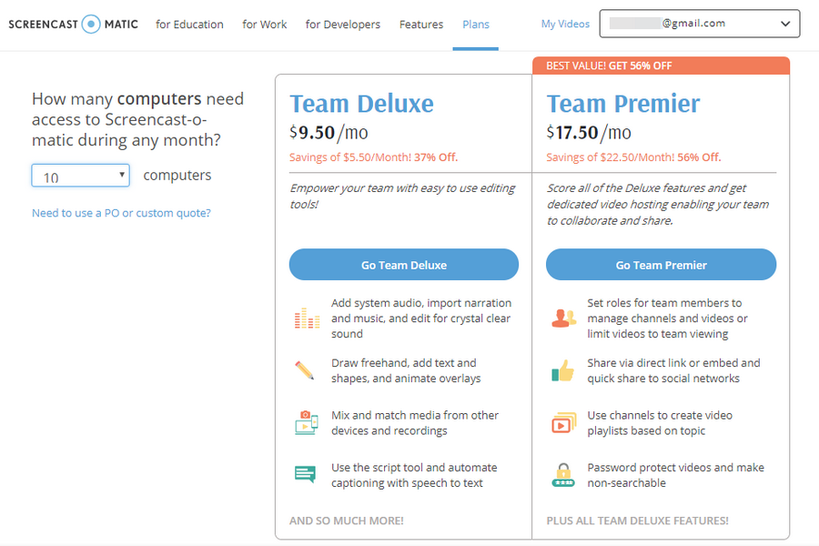Open the for Education menu
Viewport: 819px width, 546px height.
click(189, 25)
